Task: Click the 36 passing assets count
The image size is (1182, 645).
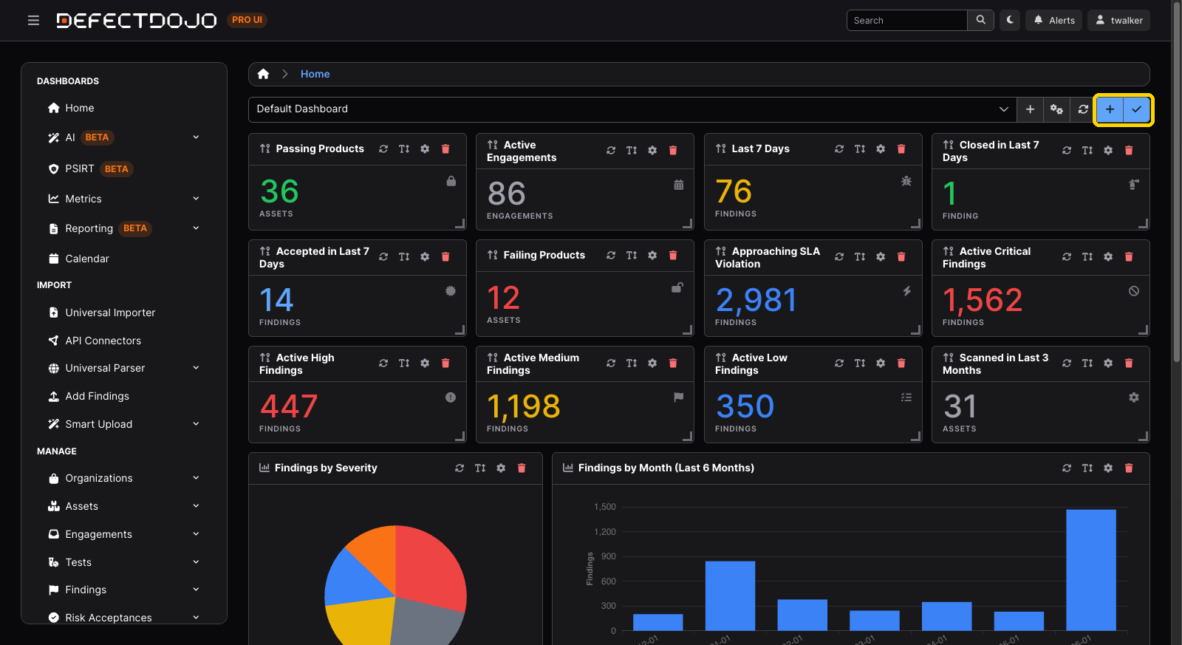Action: pyautogui.click(x=279, y=192)
